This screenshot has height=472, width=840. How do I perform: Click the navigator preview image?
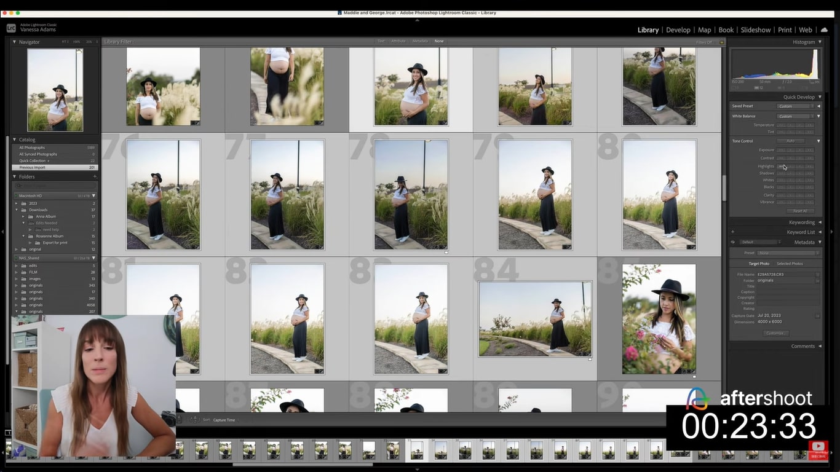pyautogui.click(x=55, y=90)
